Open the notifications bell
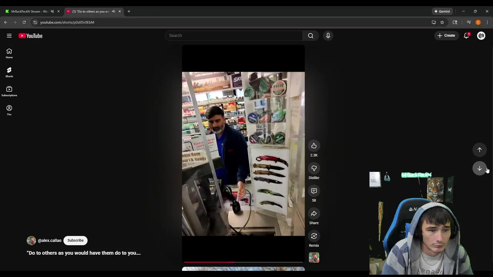This screenshot has height=277, width=493. pyautogui.click(x=466, y=35)
